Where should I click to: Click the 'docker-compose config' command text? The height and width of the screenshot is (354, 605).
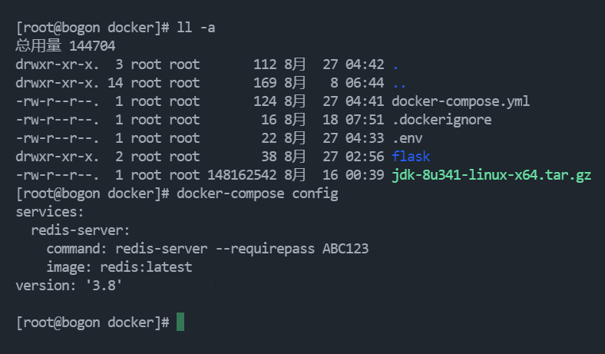pos(257,194)
